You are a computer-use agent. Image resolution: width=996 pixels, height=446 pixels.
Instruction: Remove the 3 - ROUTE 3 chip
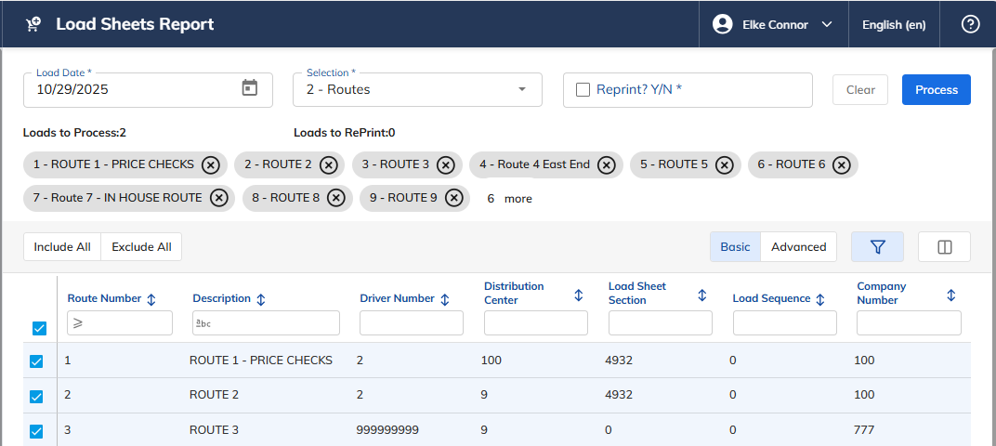tap(446, 165)
